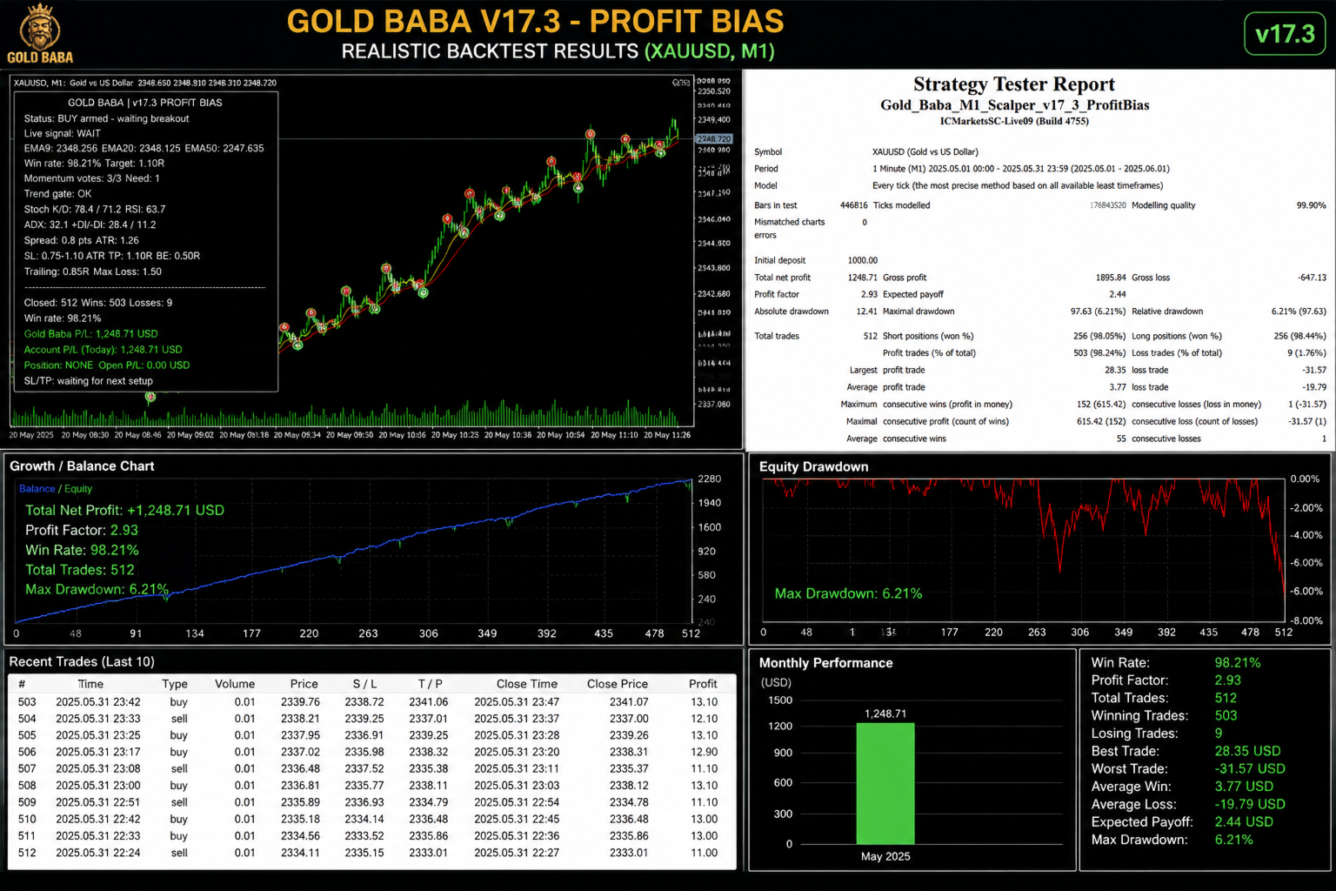
Task: Click the current price tag 2348.720
Action: point(713,138)
